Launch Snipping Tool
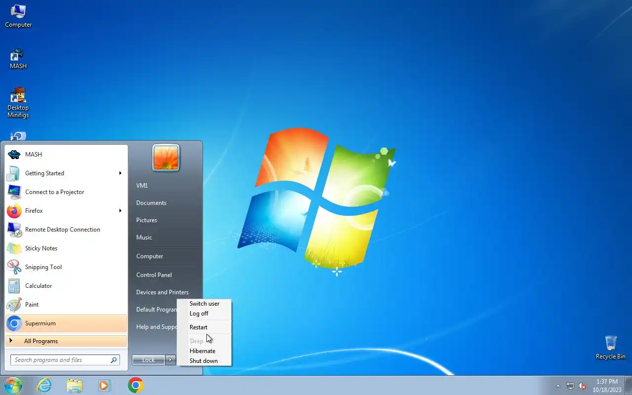632x395 pixels. (66, 267)
